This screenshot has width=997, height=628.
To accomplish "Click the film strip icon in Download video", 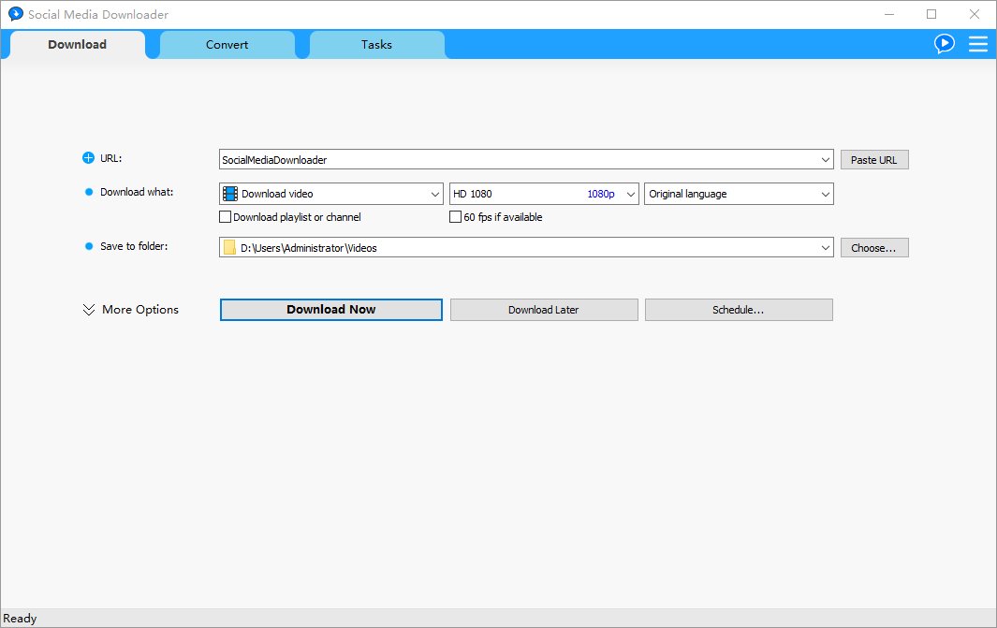I will click(230, 194).
